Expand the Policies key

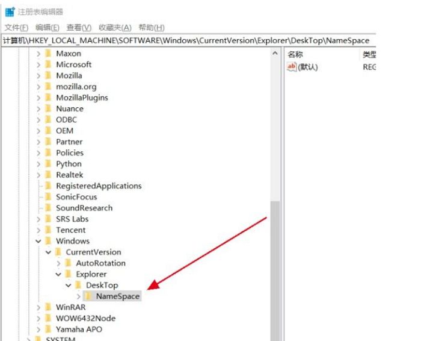[38, 153]
